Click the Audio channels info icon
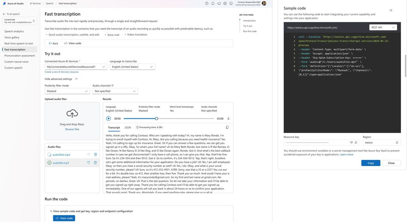 (112, 85)
